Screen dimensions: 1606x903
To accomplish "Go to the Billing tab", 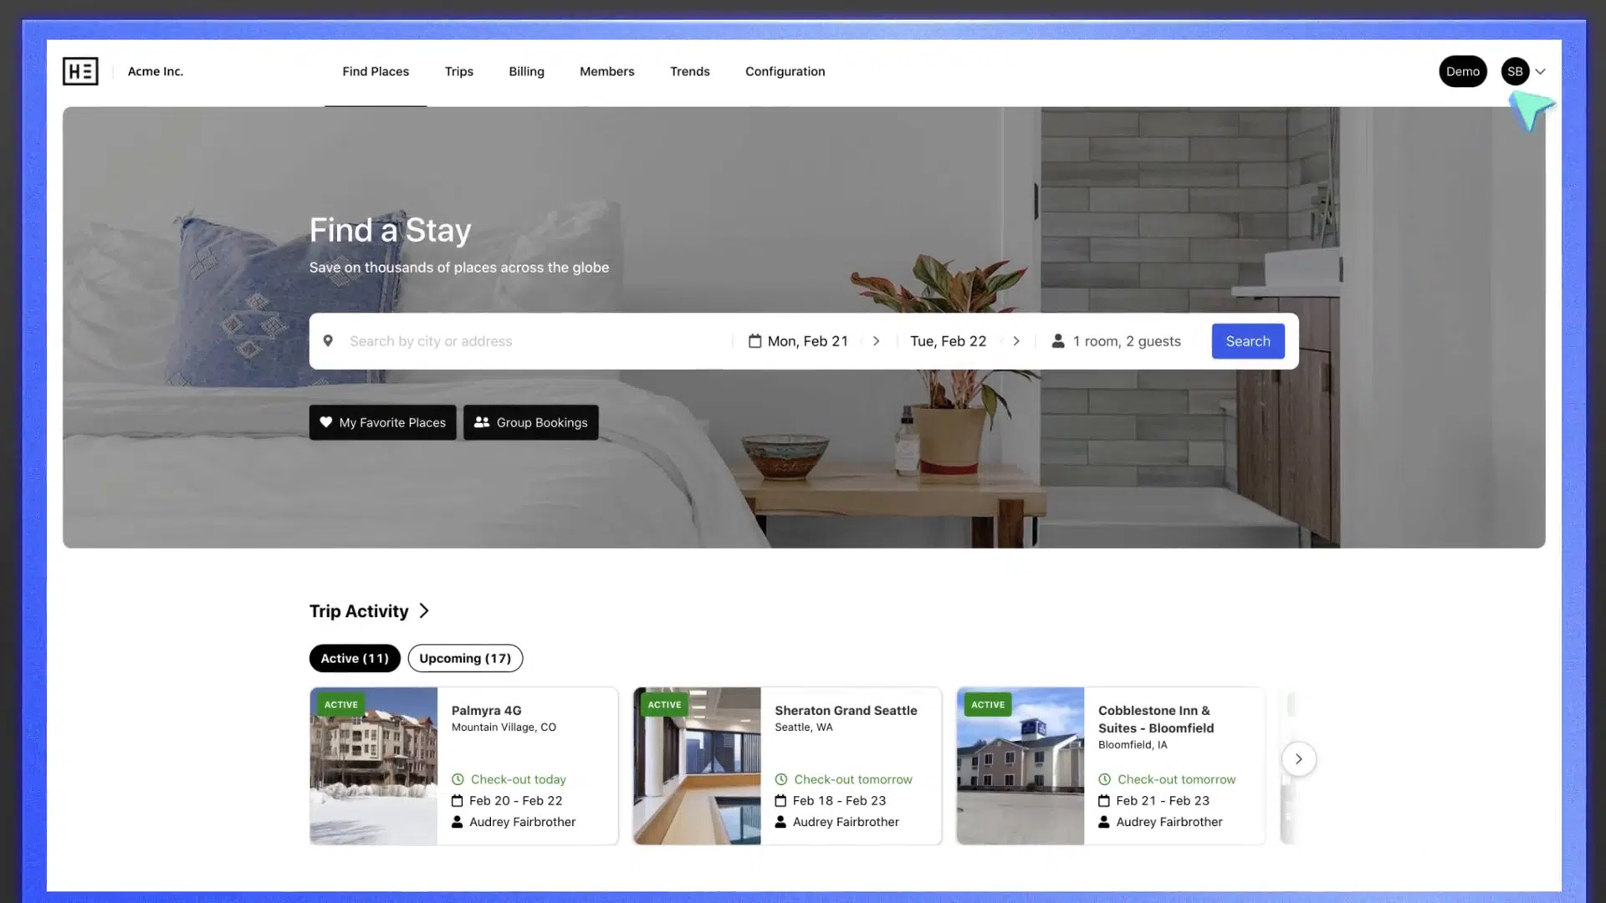I will [526, 71].
